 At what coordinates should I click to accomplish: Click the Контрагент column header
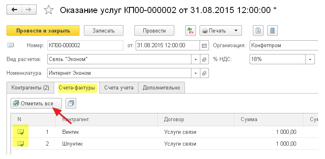[x=107, y=120]
